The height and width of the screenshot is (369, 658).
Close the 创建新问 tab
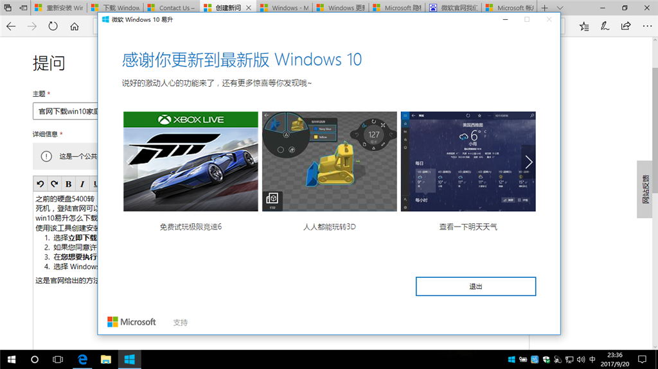click(249, 8)
